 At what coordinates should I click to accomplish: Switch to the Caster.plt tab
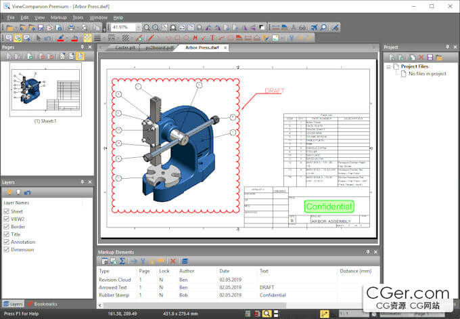pos(125,47)
